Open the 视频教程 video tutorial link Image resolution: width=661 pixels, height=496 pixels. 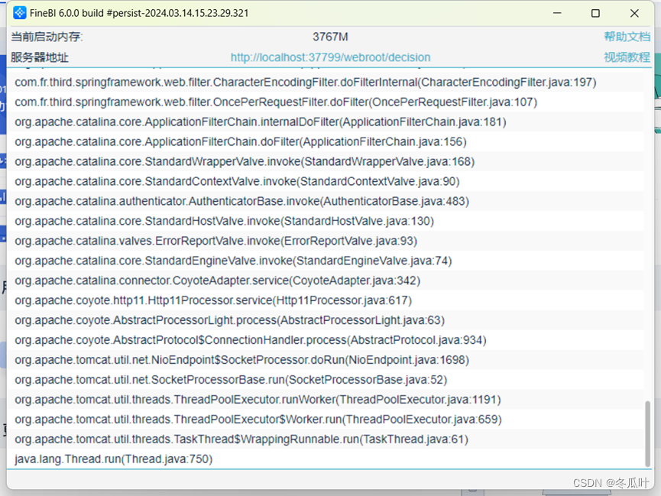(627, 57)
